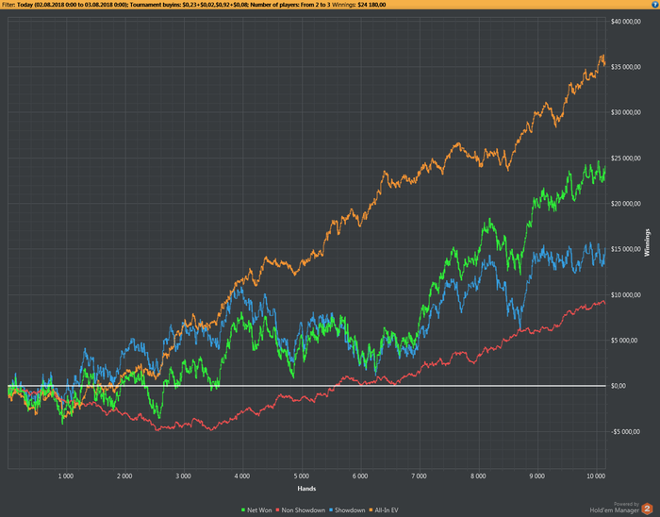This screenshot has width=660, height=517.
Task: Click the 10 000 hands axis label
Action: click(596, 476)
